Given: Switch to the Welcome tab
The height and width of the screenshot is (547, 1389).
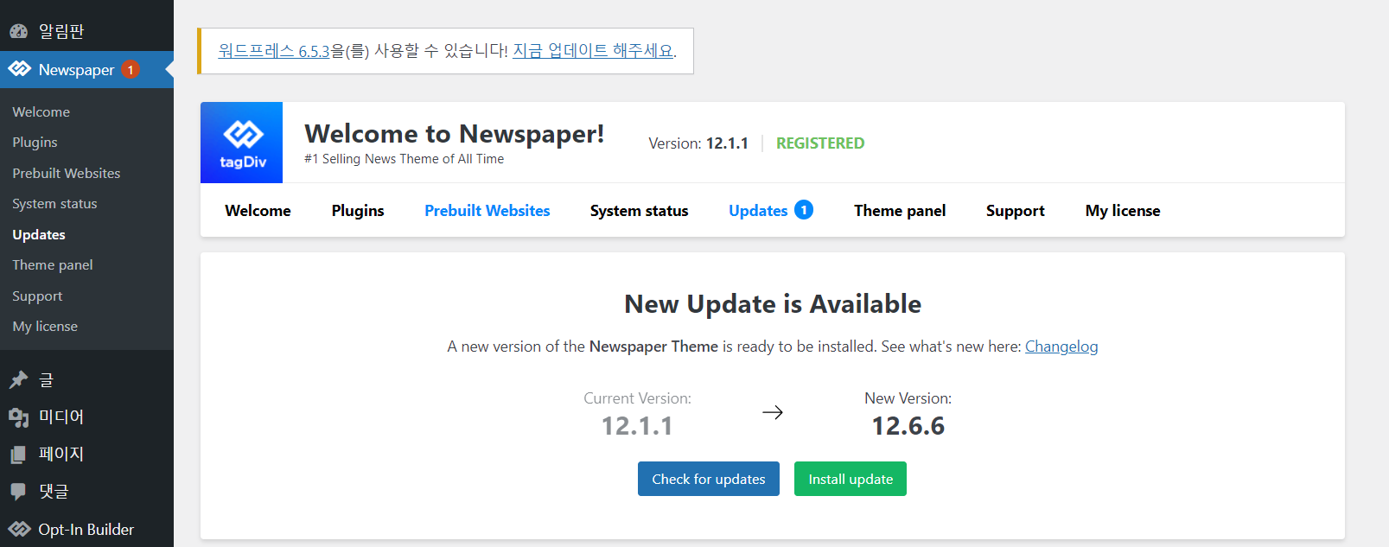Looking at the screenshot, I should tap(258, 210).
